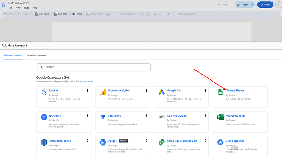This screenshot has height=159, width=282.
Task: Open more options for Amazon Redshift
Action: point(87,141)
